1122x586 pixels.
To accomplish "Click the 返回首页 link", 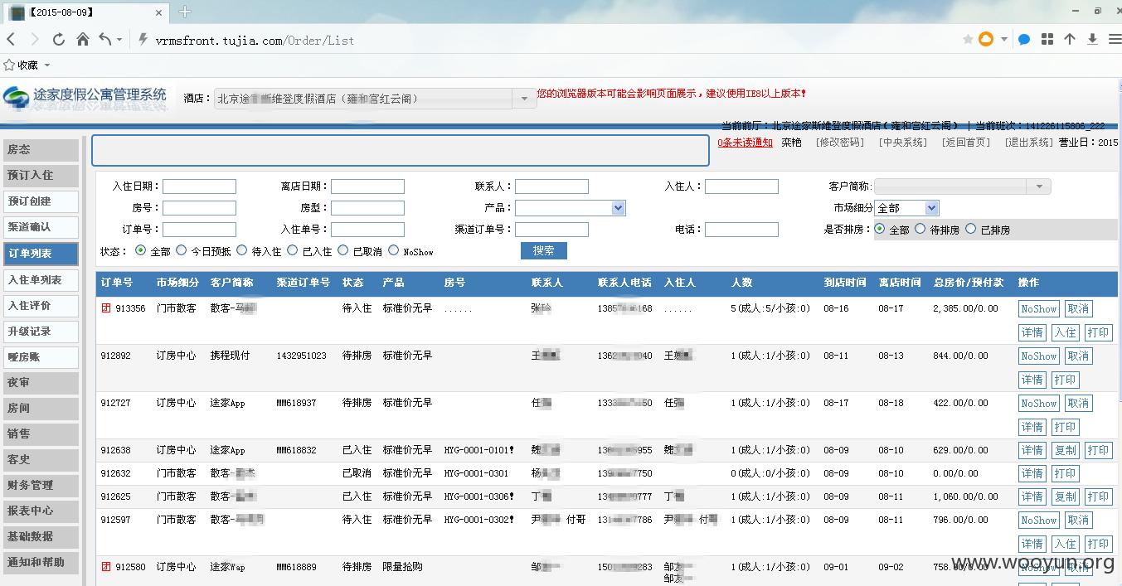I will coord(966,143).
